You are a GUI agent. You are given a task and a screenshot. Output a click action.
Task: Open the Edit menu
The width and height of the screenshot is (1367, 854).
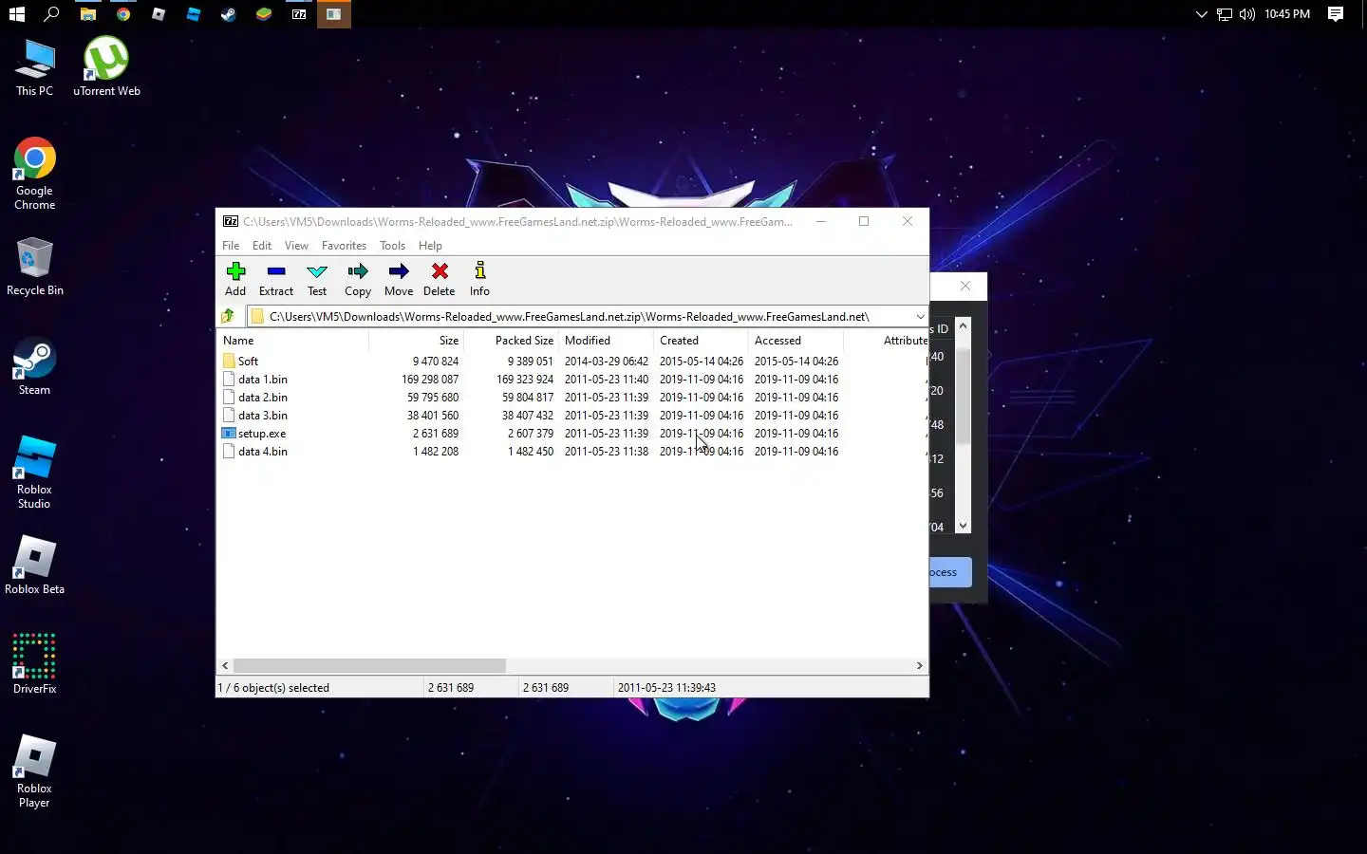coord(262,245)
